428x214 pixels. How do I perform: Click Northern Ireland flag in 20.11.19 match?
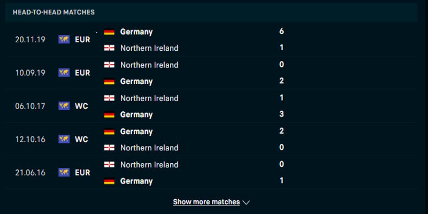tap(109, 48)
